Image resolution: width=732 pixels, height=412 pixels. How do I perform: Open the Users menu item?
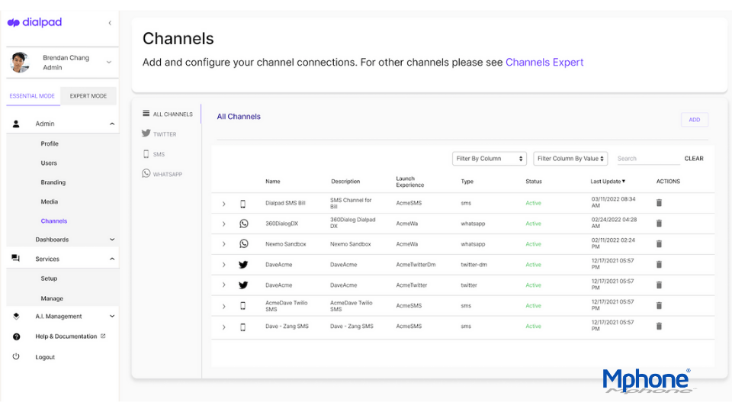tap(49, 163)
